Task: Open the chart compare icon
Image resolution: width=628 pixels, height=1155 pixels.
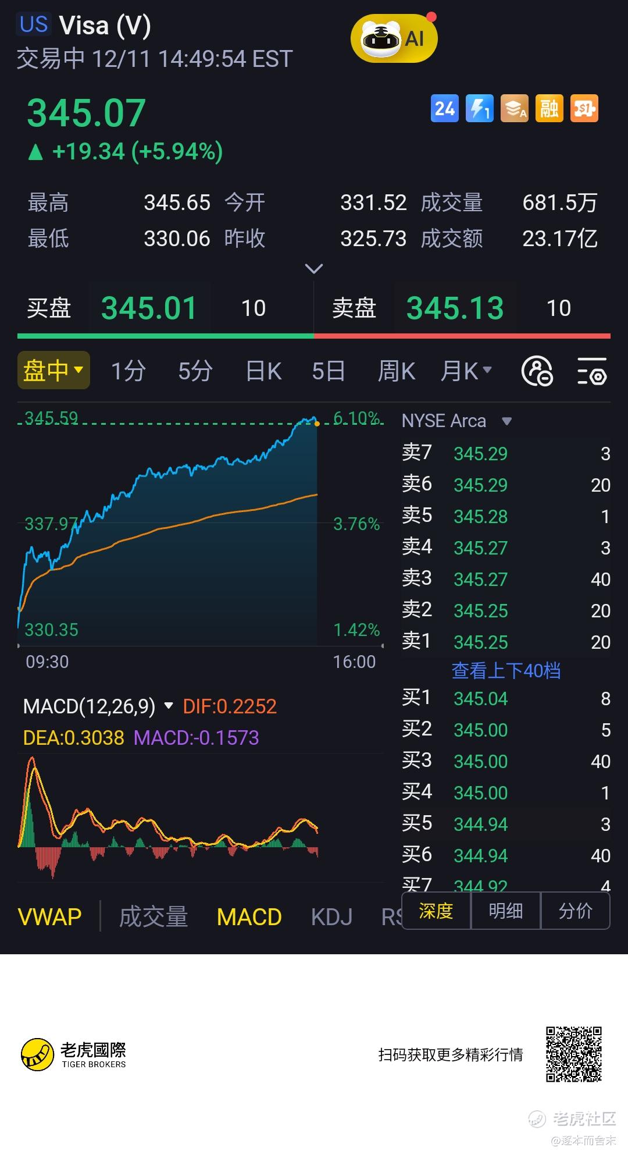Action: (537, 371)
